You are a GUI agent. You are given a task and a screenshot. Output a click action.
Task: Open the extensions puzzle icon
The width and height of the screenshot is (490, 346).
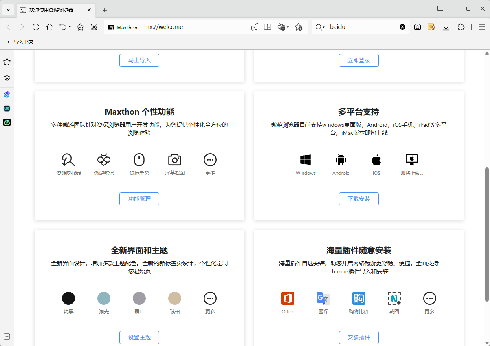pyautogui.click(x=461, y=27)
